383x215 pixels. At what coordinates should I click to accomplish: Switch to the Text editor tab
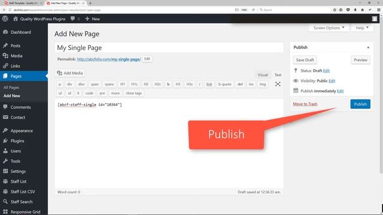pyautogui.click(x=278, y=75)
